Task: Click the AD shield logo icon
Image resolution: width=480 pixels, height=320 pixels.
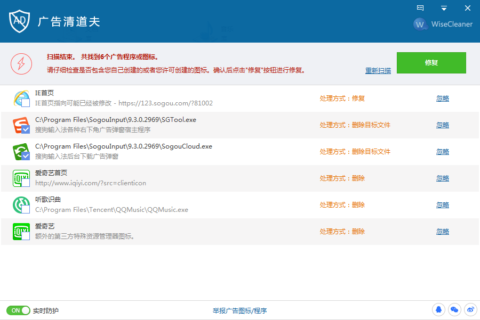Action: point(19,21)
